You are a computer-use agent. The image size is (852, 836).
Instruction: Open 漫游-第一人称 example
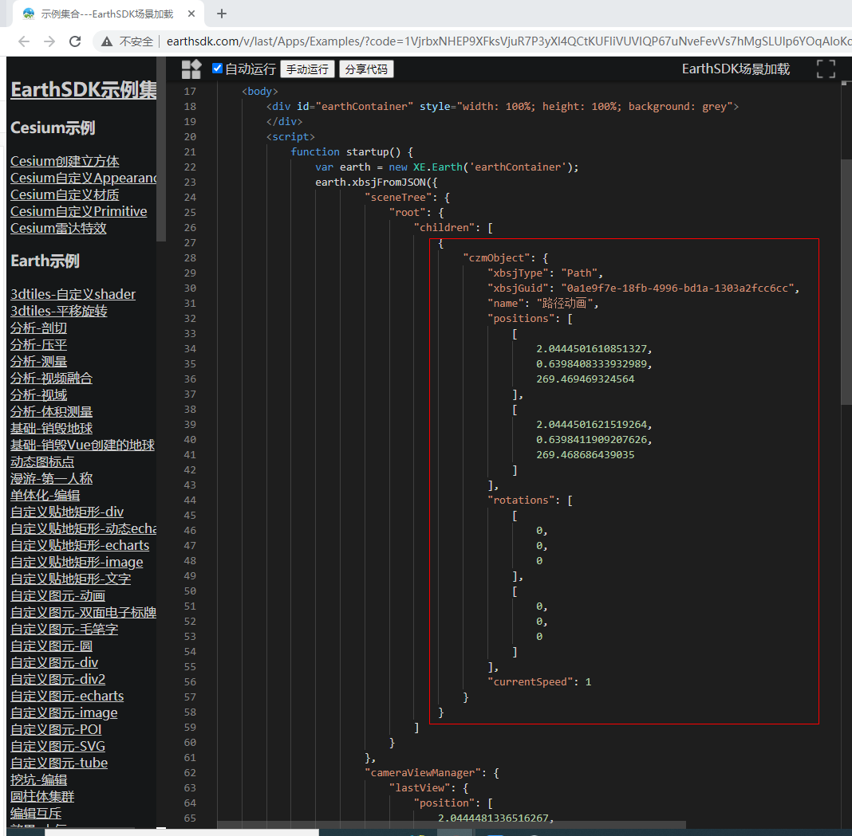52,479
